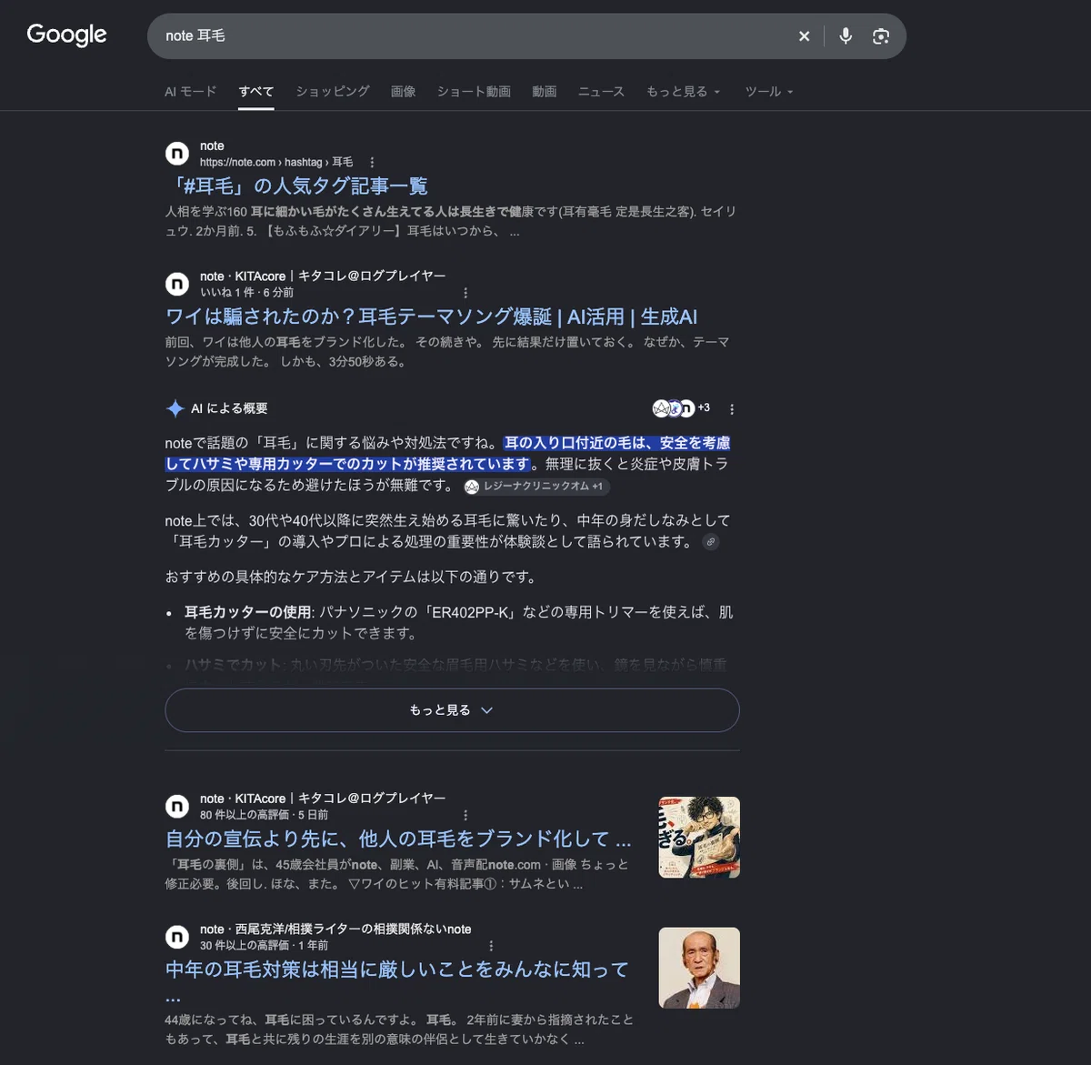1091x1065 pixels.
Task: Expand AI overview with もっと見る button
Action: click(452, 710)
